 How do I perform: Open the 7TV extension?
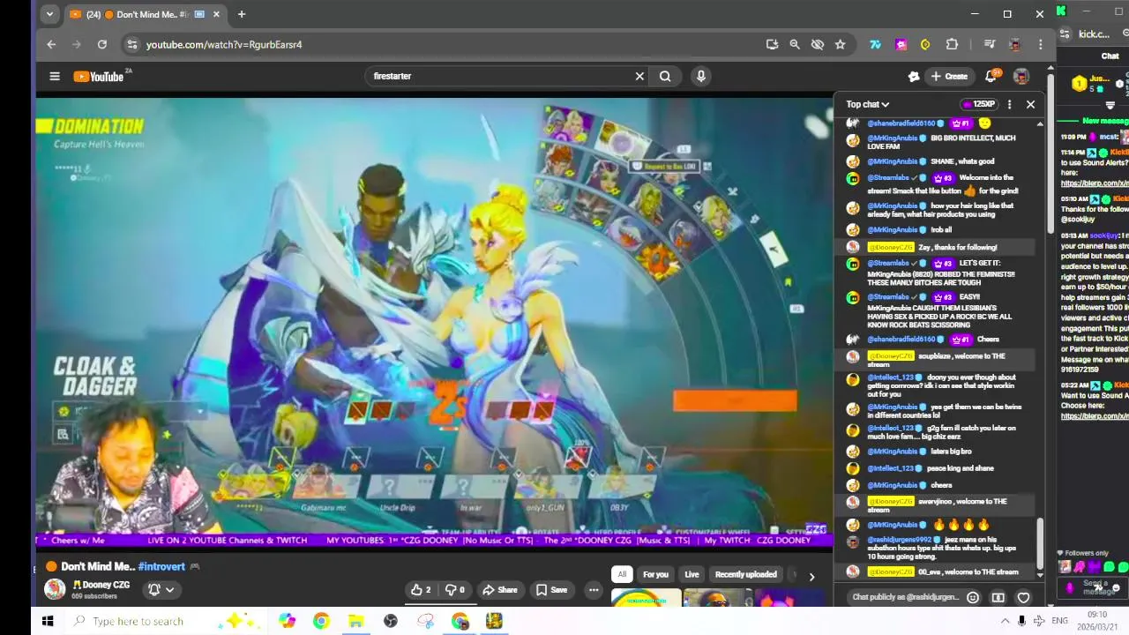point(875,44)
